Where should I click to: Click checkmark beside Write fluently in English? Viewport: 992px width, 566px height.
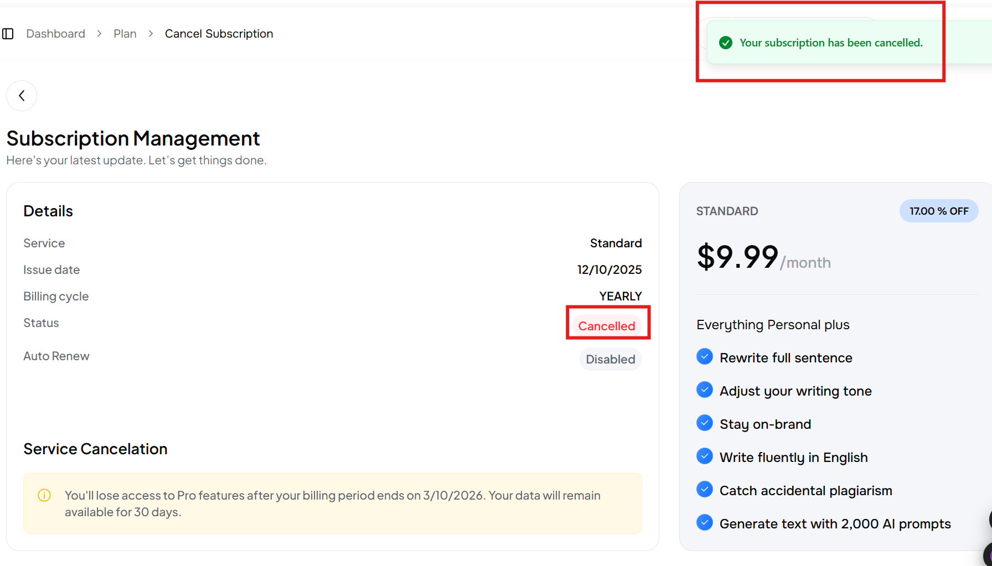[704, 456]
